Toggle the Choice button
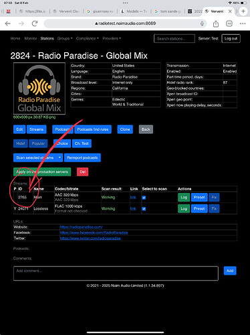250x335 pixels. click(x=62, y=143)
